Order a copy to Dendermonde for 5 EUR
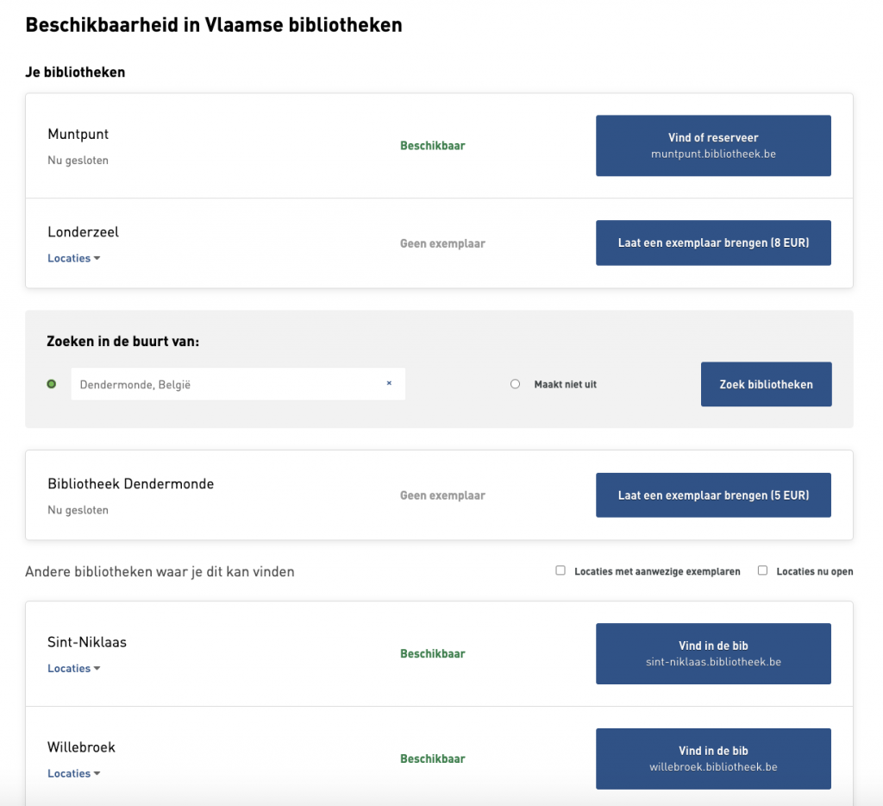The height and width of the screenshot is (806, 883). tap(713, 495)
